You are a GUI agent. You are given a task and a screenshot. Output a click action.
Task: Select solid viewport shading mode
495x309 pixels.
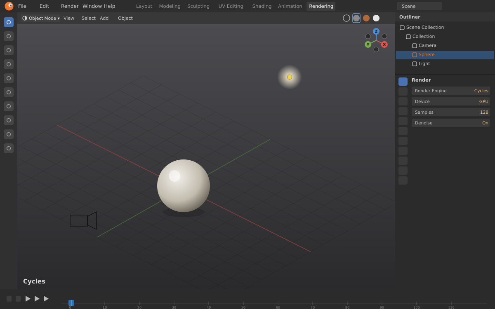pos(356,18)
